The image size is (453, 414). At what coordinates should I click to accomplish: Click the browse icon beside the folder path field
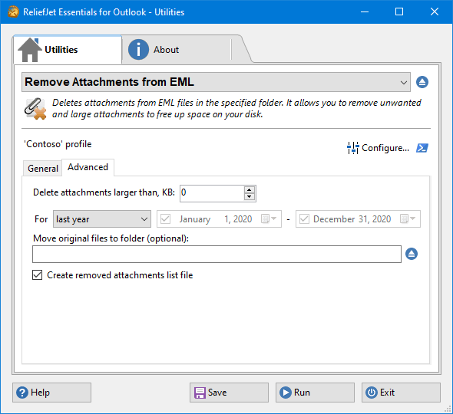coord(412,254)
